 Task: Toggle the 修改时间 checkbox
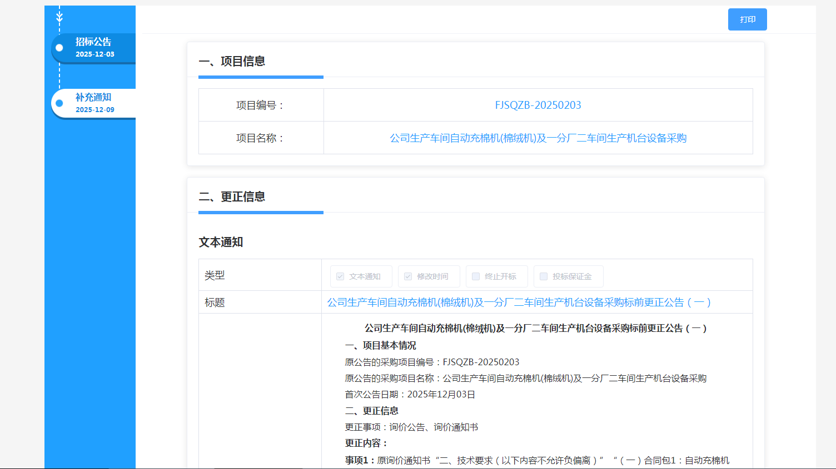pos(408,276)
